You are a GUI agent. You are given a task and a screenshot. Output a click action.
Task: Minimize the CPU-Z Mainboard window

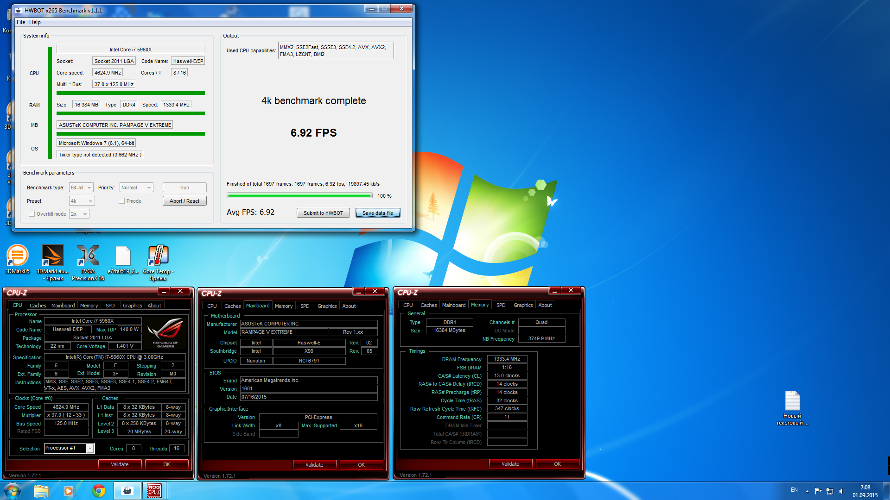click(359, 292)
